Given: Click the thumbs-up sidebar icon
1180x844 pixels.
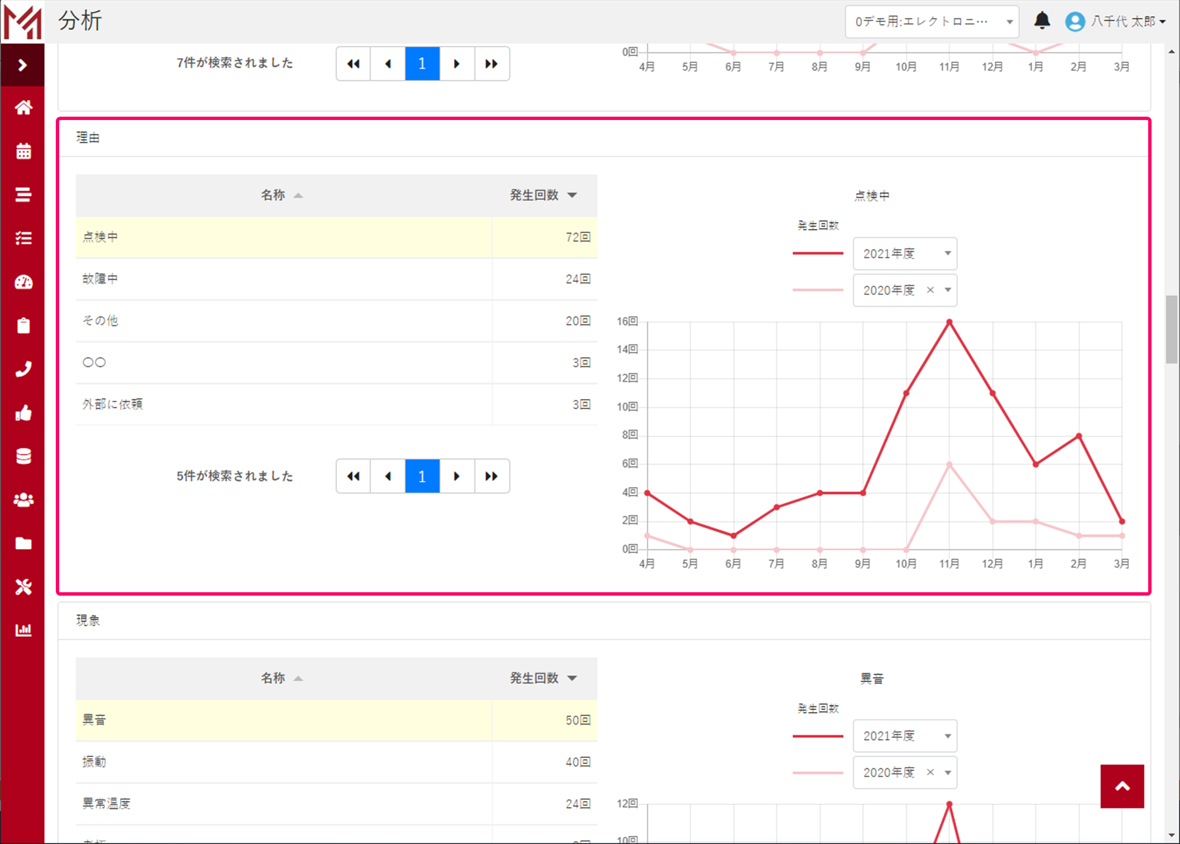Looking at the screenshot, I should point(23,413).
